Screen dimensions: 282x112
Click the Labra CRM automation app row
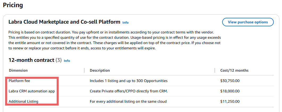[x=141, y=91]
